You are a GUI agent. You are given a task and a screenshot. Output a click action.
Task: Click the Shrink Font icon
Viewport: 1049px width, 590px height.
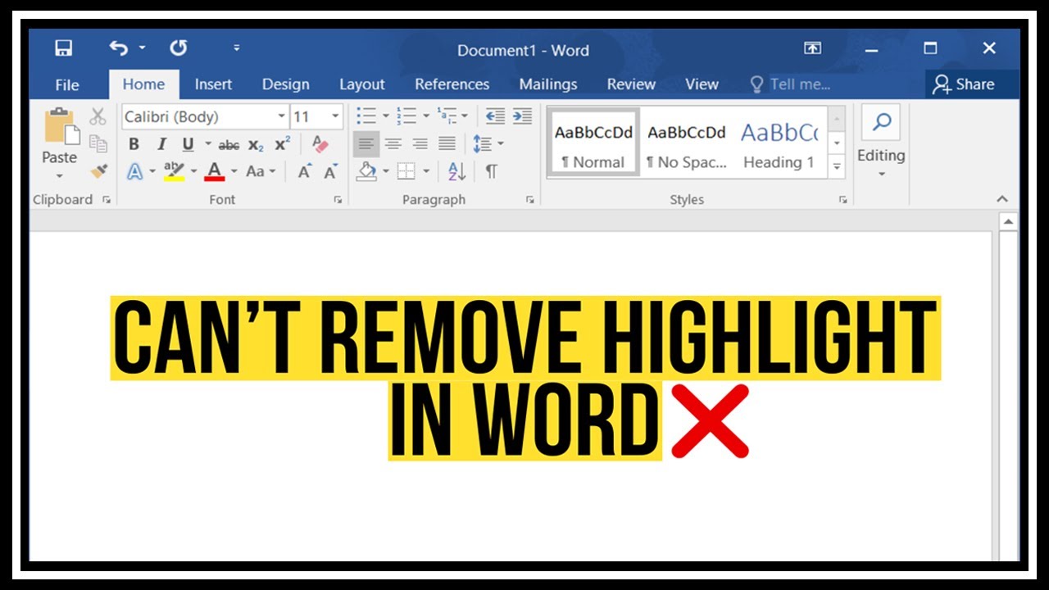(330, 171)
